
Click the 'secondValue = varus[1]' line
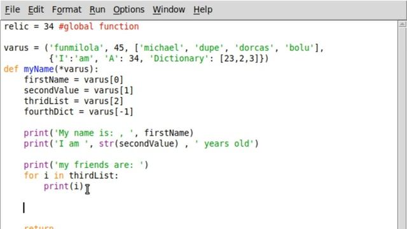tap(79, 90)
